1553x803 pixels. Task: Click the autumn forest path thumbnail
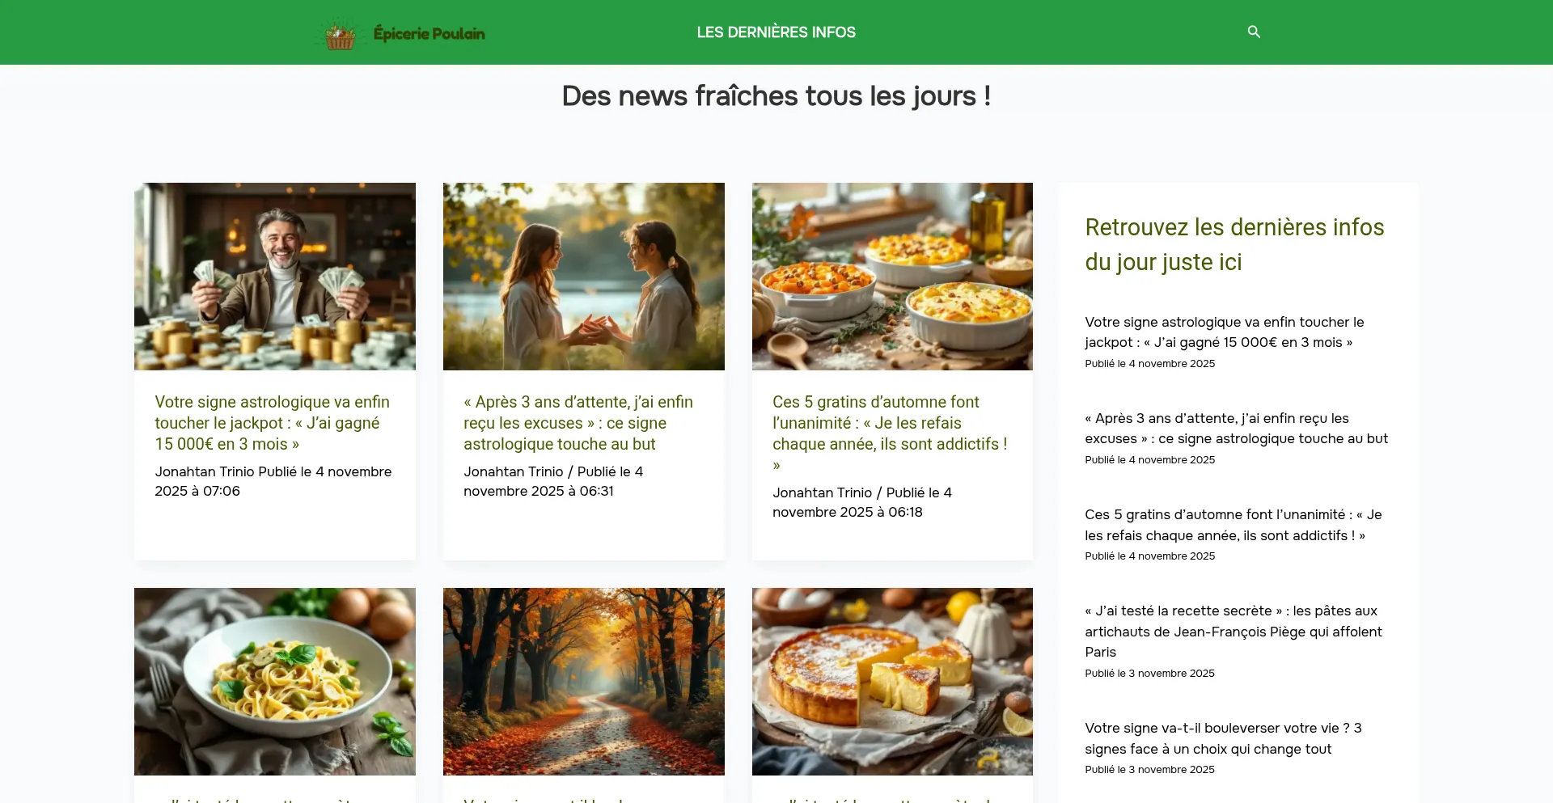click(x=583, y=681)
